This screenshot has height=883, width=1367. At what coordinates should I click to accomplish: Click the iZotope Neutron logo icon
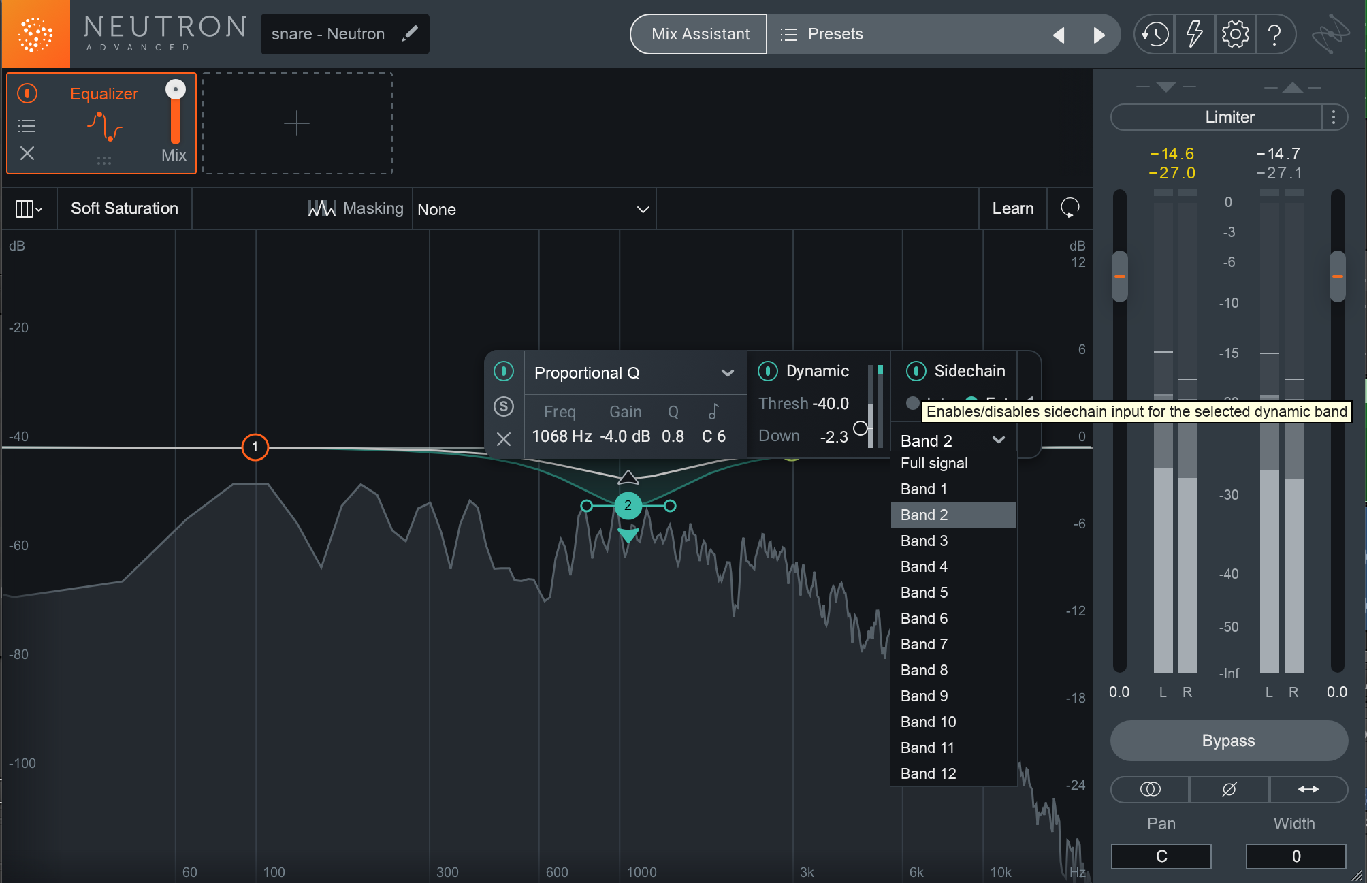tap(35, 34)
